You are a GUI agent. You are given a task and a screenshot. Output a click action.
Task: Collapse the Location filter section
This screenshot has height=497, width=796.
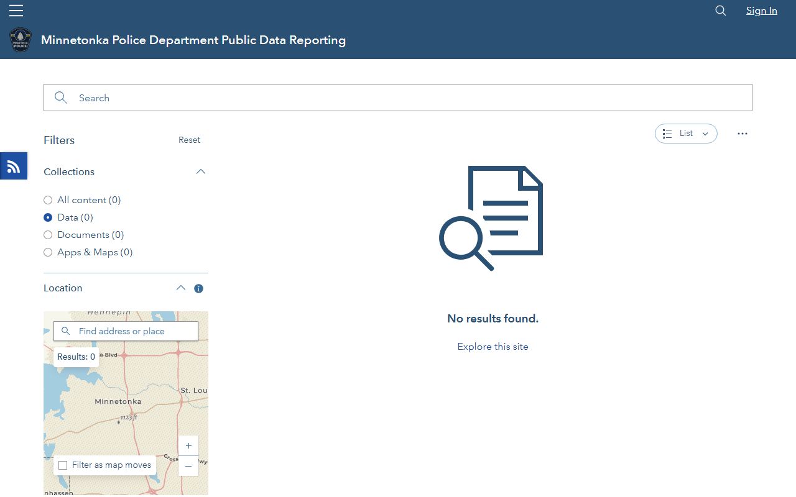[180, 288]
